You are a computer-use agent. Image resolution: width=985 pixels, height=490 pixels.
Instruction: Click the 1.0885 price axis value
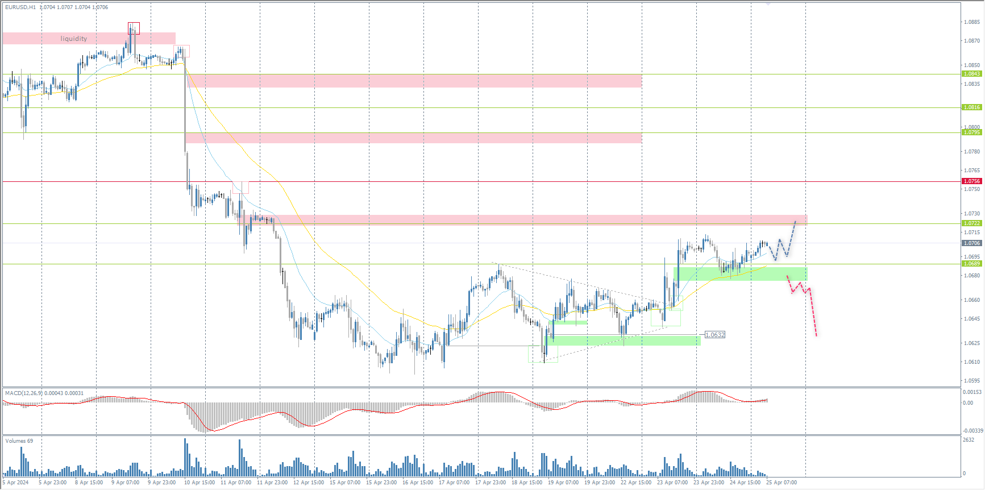pyautogui.click(x=971, y=22)
